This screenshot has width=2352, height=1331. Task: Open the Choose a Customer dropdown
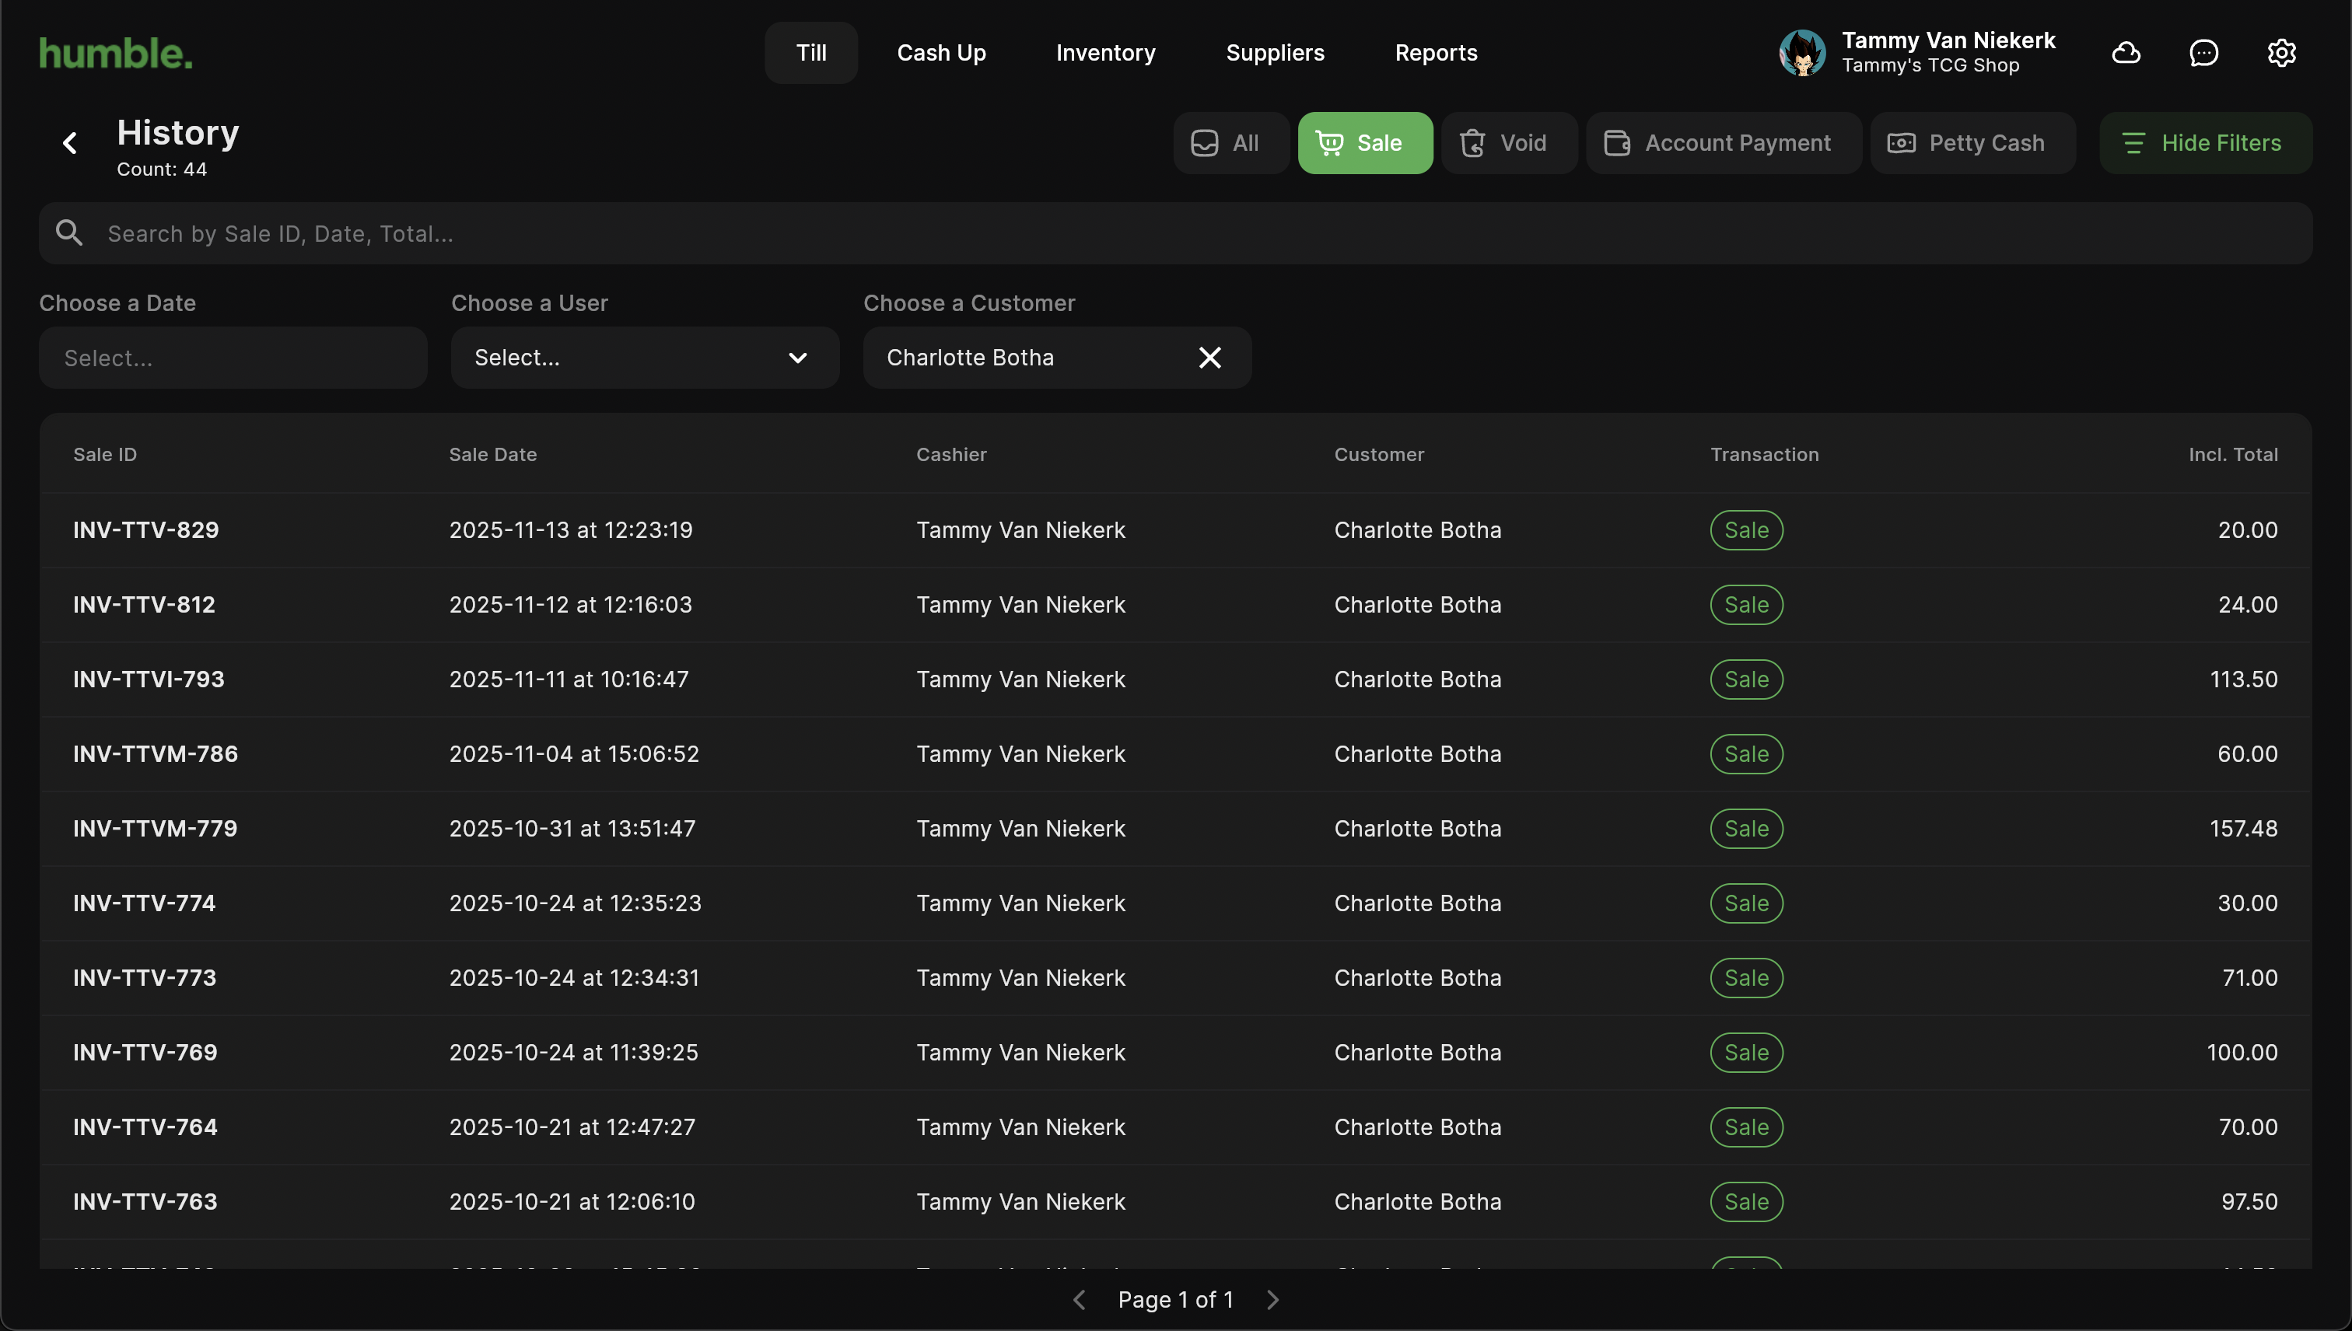1024,358
